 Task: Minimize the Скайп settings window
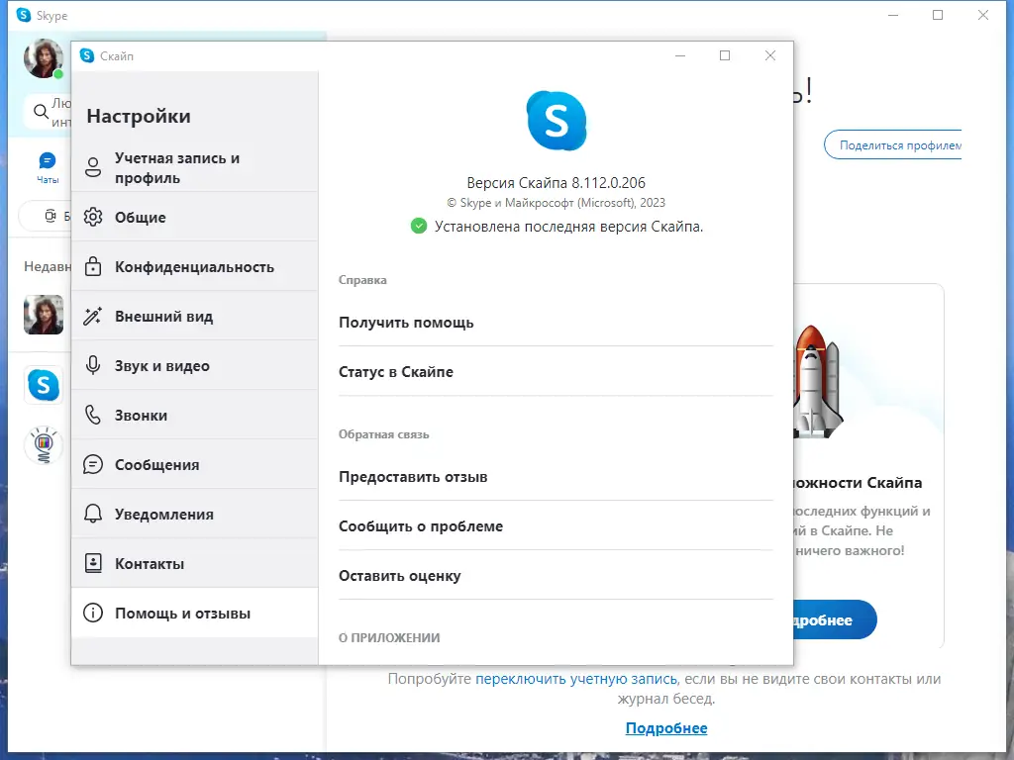coord(680,55)
